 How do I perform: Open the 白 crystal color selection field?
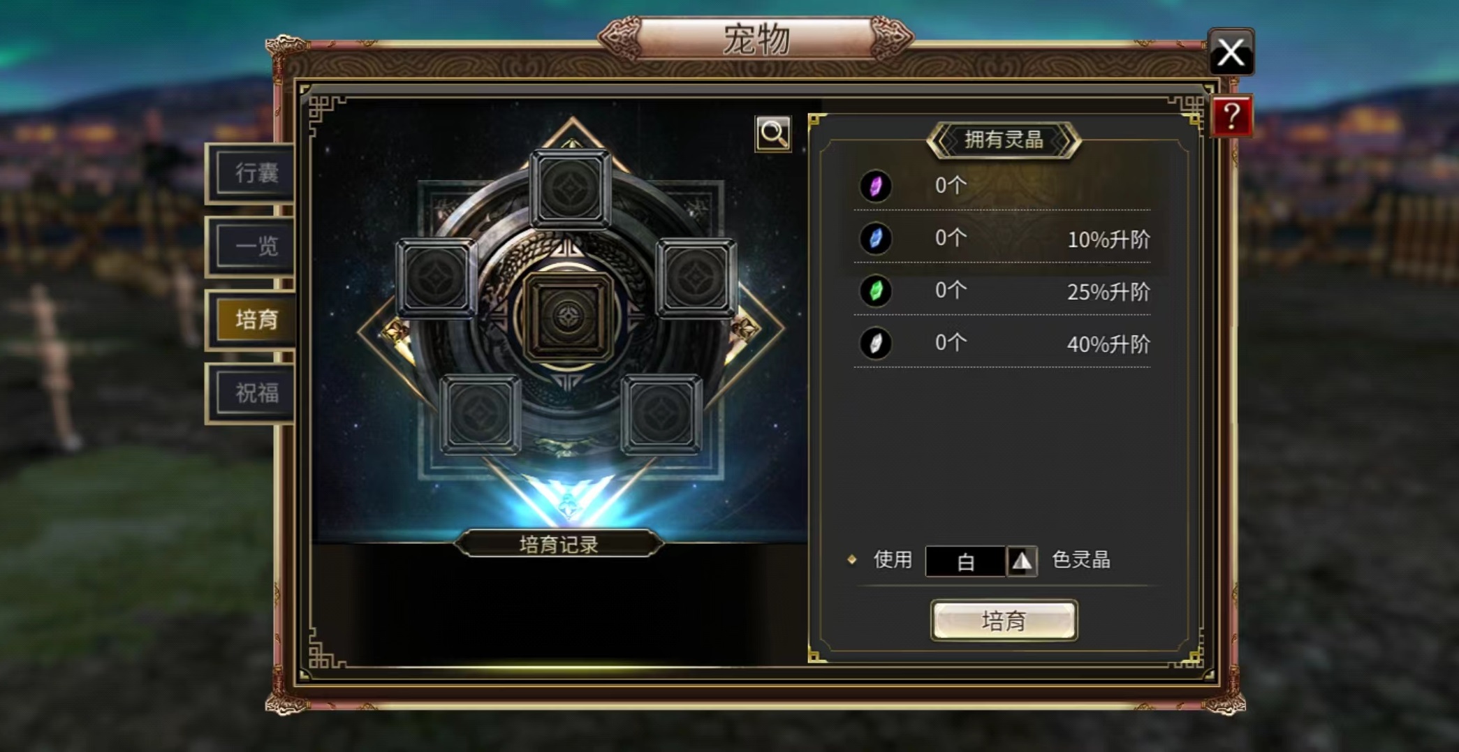pos(965,561)
